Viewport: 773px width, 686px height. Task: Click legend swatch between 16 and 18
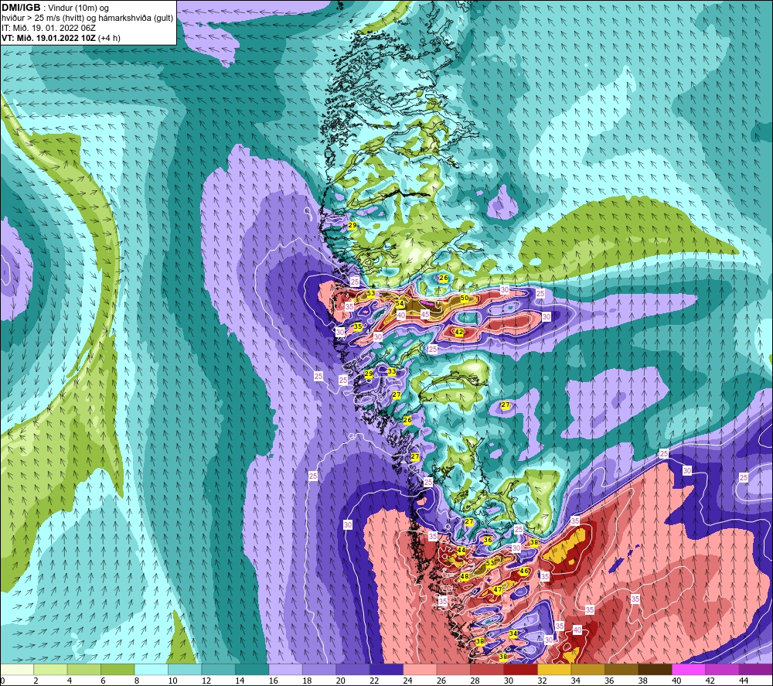tap(285, 669)
